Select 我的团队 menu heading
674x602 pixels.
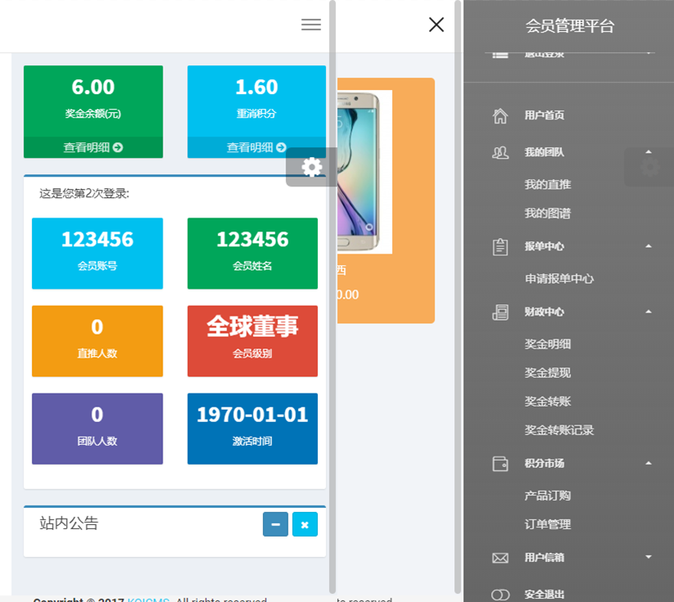[x=544, y=152]
